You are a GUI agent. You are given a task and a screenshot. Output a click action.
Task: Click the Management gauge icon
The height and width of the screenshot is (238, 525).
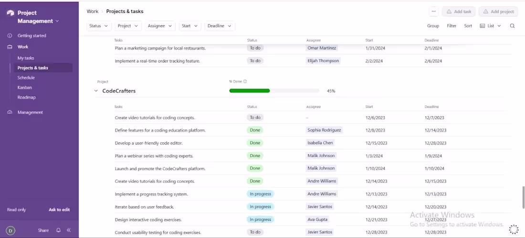(x=10, y=112)
